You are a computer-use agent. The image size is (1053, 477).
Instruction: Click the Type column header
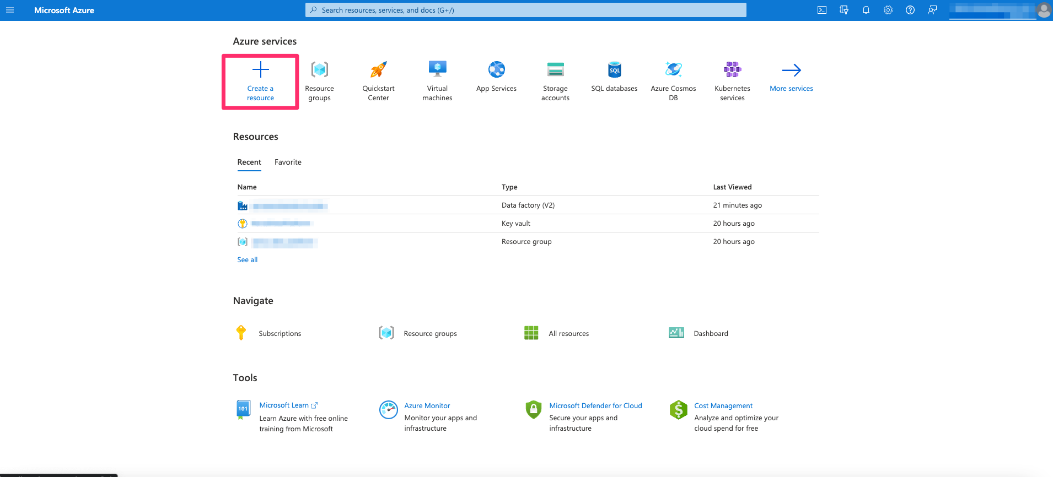(x=509, y=187)
